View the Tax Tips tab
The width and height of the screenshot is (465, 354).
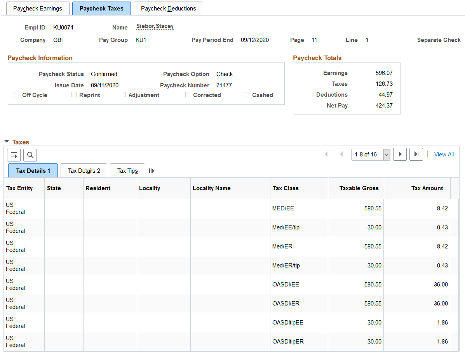click(127, 170)
